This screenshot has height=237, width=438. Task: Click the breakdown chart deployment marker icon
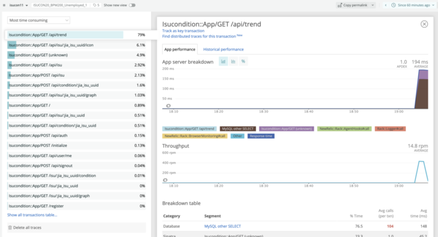pyautogui.click(x=168, y=106)
